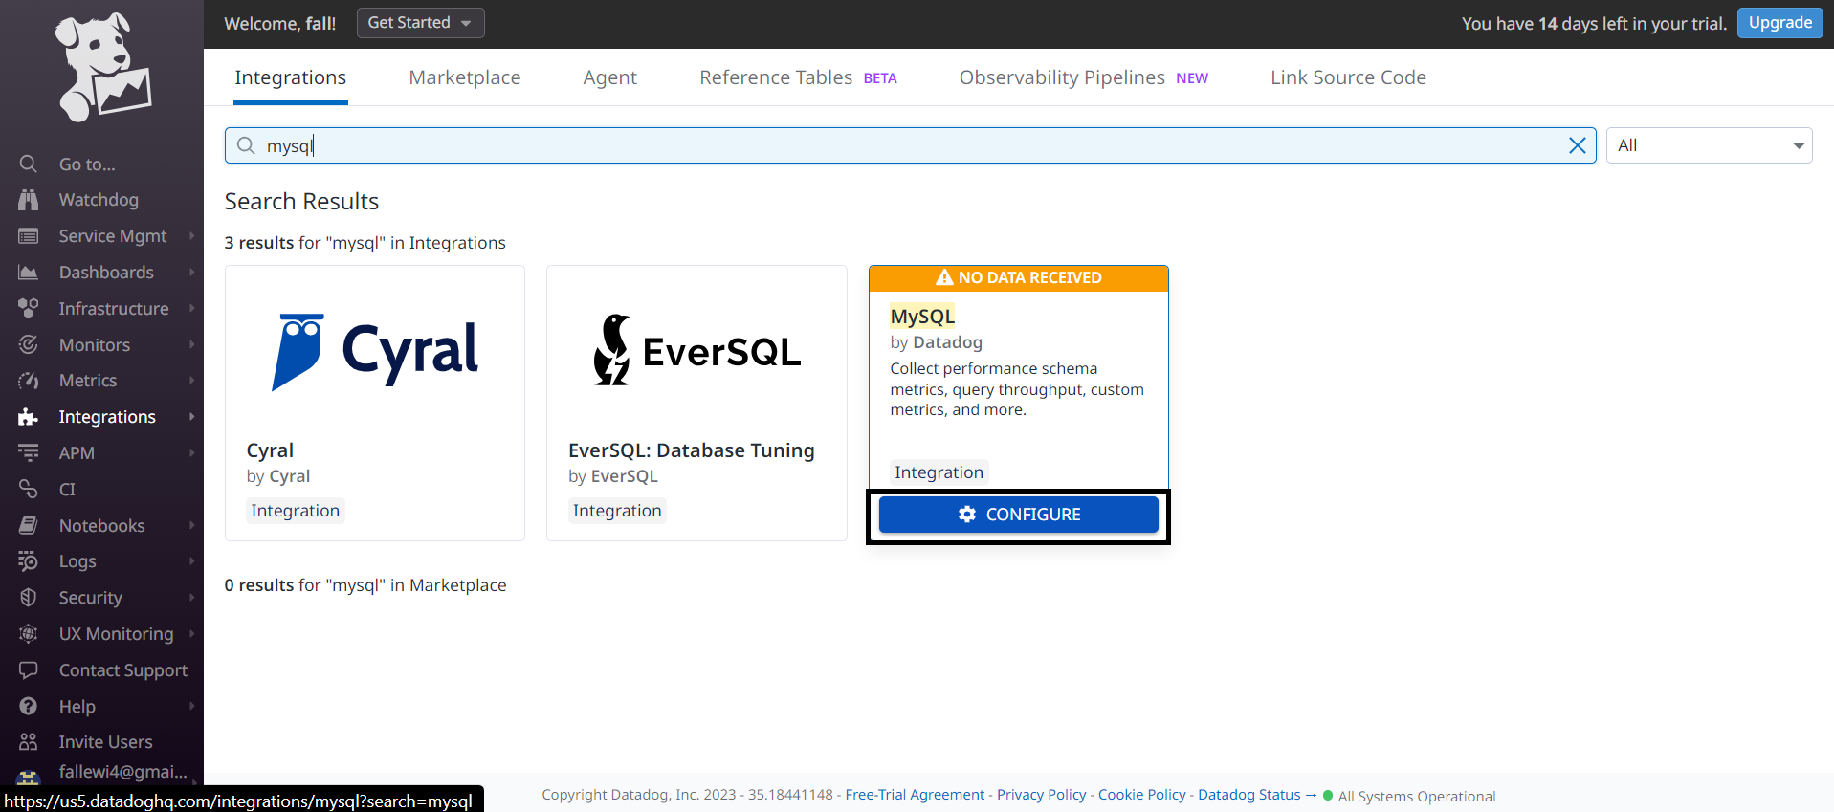This screenshot has height=812, width=1834.
Task: Click the Service Mgmt sidebar icon
Action: pyautogui.click(x=29, y=236)
